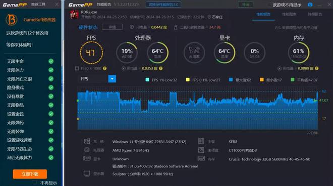Toggle green check for 无限弹药
Screen dimensions: 333x186
click(x=51, y=123)
